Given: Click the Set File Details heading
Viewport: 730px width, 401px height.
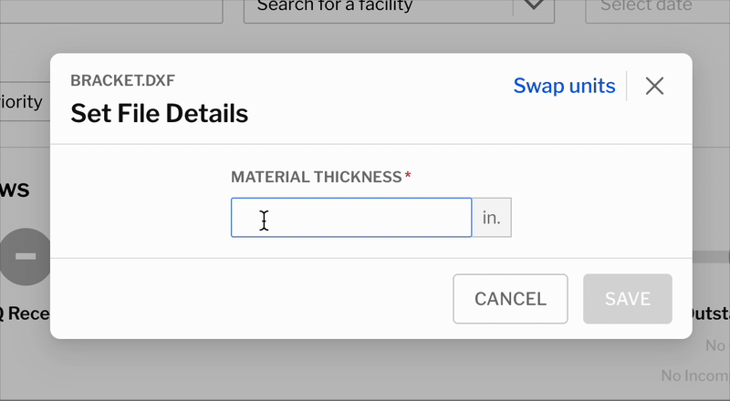Looking at the screenshot, I should tap(159, 114).
